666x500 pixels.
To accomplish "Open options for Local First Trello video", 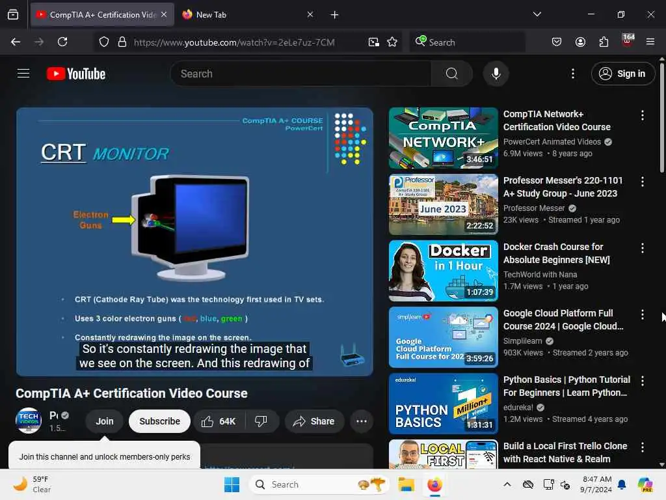I will coord(642,447).
